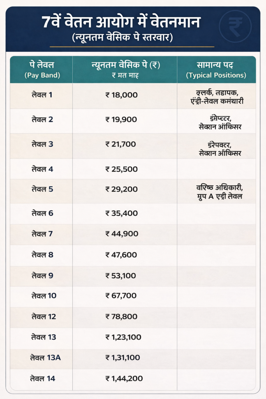The image size is (266, 399).
Task: Select the ₹ 19,900 amount cell
Action: pos(121,119)
